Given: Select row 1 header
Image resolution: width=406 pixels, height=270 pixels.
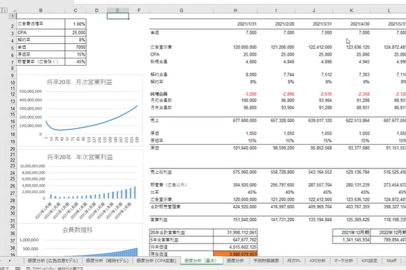Looking at the screenshot, I should point(13,16).
